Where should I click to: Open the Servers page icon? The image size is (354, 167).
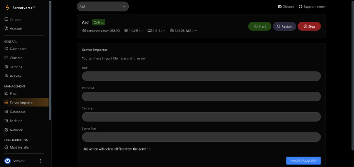coord(6,19)
